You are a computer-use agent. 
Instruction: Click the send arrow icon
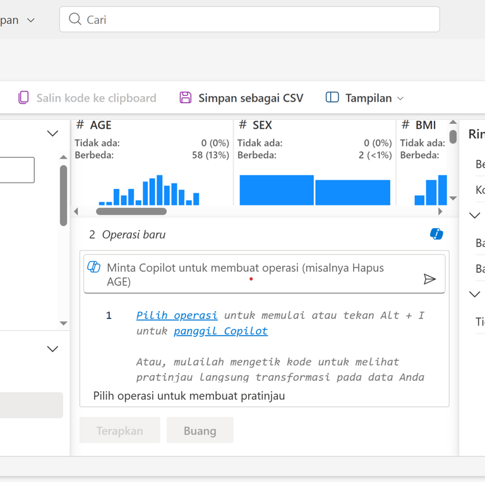click(x=429, y=279)
